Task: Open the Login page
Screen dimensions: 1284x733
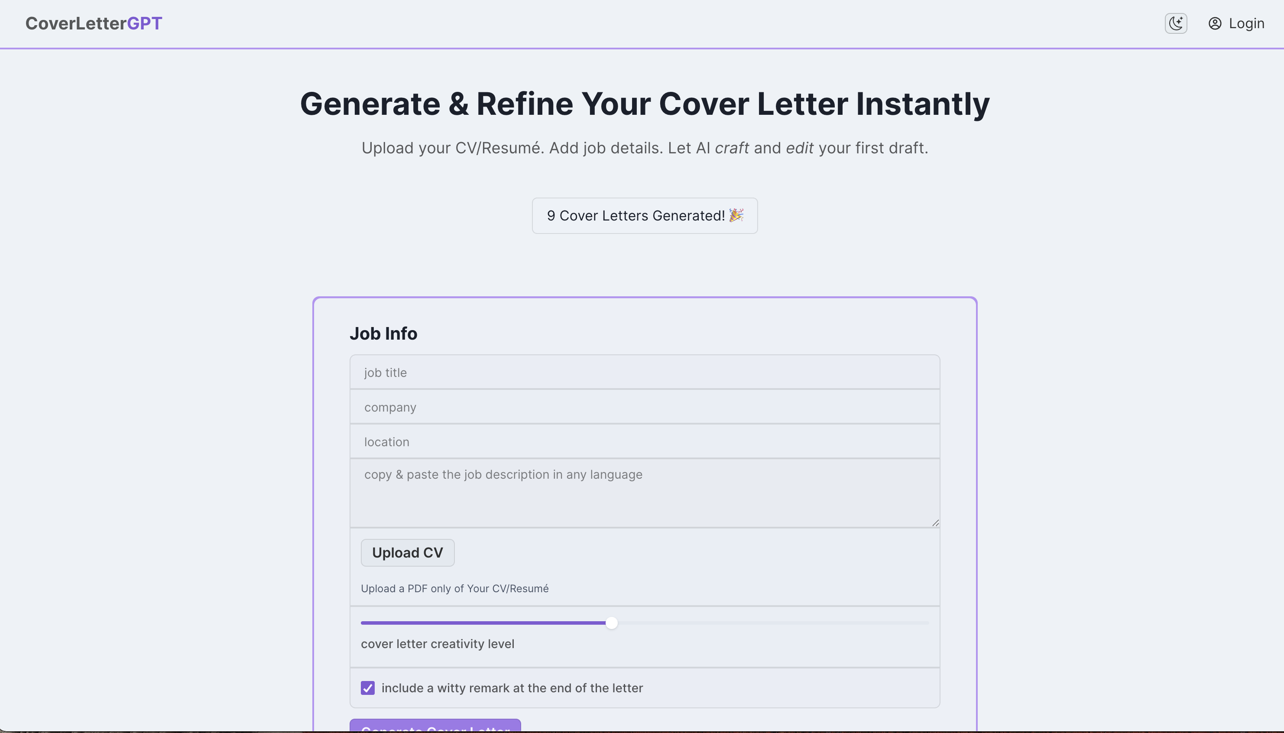Action: coord(1246,23)
